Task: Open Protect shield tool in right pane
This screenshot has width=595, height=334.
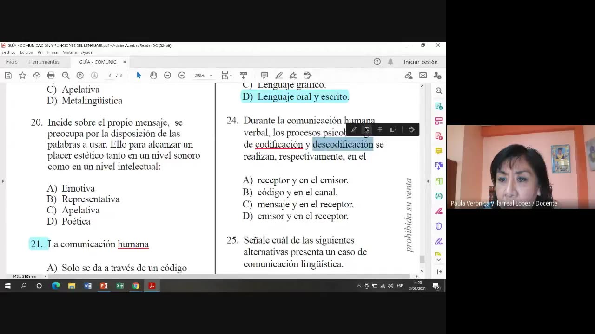Action: click(439, 226)
